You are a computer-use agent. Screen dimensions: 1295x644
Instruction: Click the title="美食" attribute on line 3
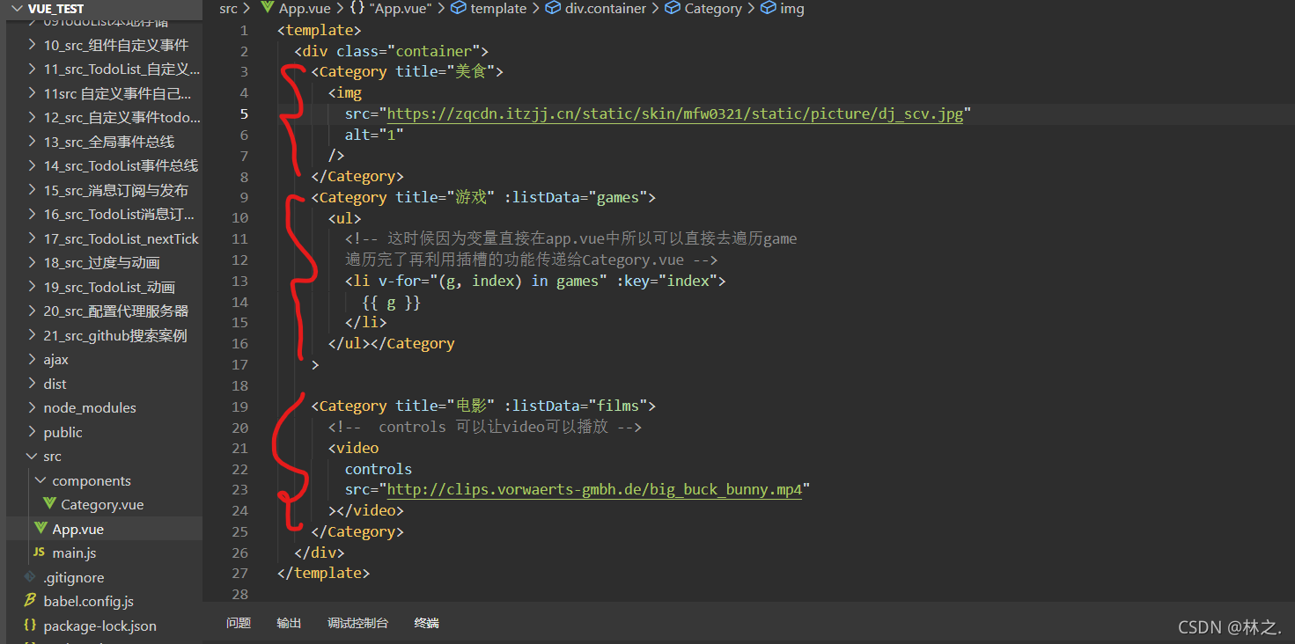[445, 71]
